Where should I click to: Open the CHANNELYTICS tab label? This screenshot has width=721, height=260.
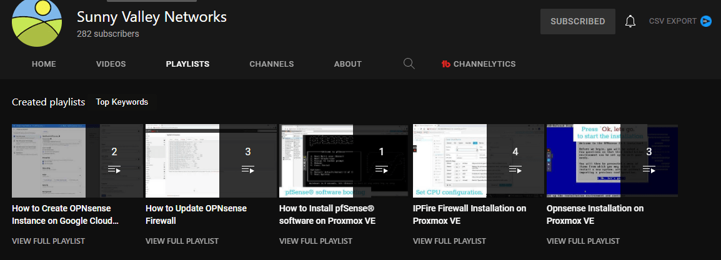point(485,64)
